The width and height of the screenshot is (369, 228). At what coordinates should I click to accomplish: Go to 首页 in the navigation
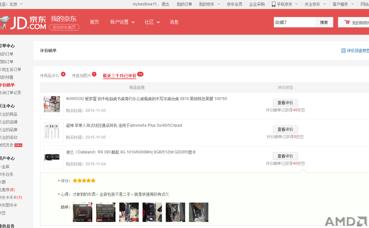[x=95, y=22]
